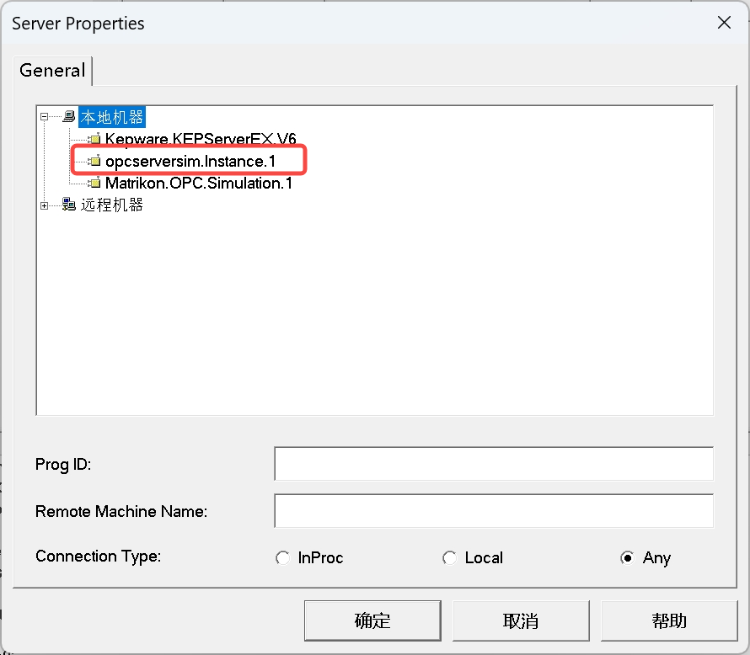The height and width of the screenshot is (655, 750).
Task: Close the Server Properties dialog
Action: click(724, 23)
